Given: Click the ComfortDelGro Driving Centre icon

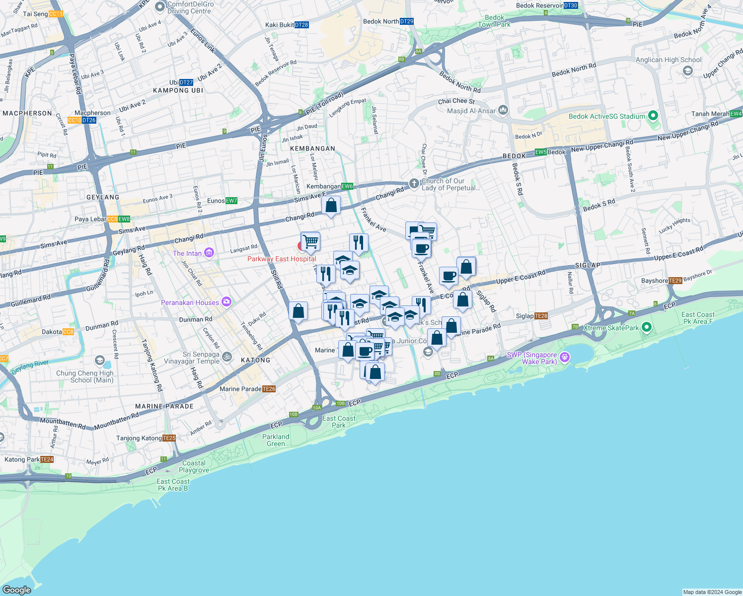Looking at the screenshot, I should coord(160,6).
